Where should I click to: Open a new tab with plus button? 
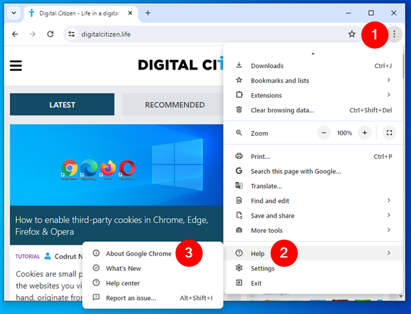148,13
